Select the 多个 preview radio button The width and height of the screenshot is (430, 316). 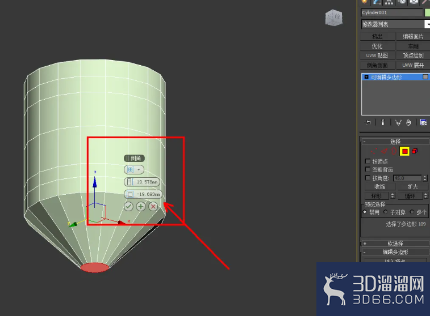pos(412,212)
